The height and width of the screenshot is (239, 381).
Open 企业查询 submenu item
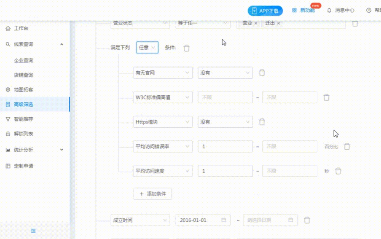coord(24,60)
